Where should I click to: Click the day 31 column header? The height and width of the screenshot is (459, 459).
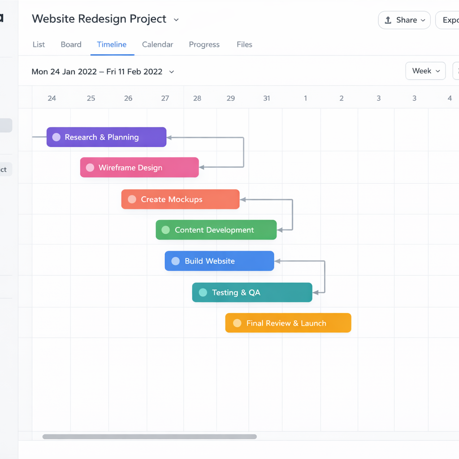tap(267, 98)
